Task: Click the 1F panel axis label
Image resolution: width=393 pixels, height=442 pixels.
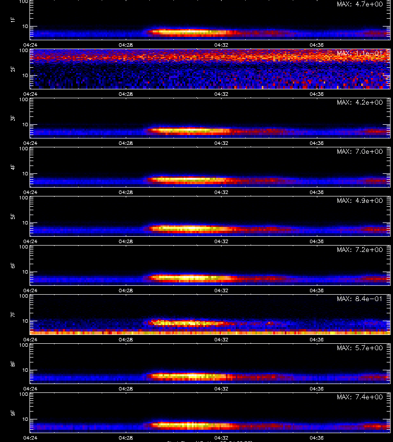Action: (13, 20)
